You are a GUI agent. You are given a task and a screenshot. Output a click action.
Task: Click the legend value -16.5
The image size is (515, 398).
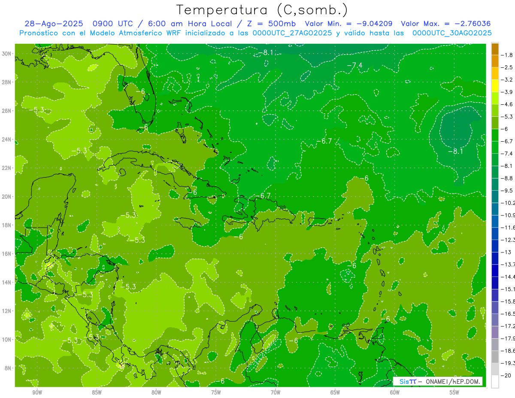[508, 314]
